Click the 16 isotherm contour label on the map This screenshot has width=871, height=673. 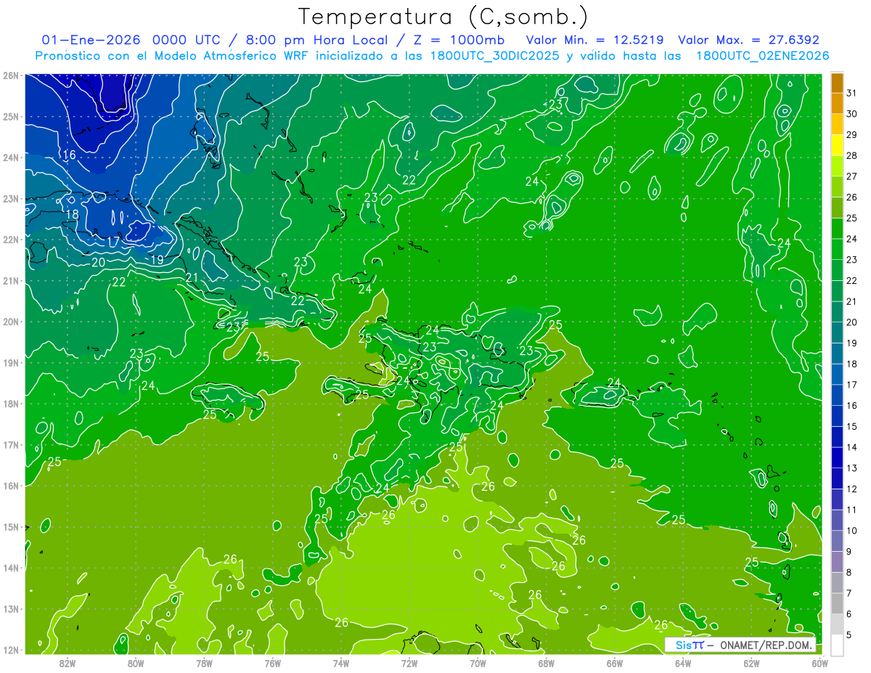[70, 155]
